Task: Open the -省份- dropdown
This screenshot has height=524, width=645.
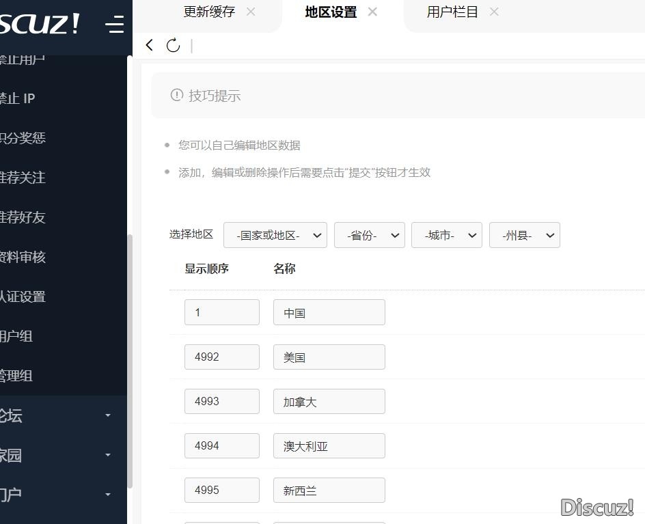Action: coord(370,234)
